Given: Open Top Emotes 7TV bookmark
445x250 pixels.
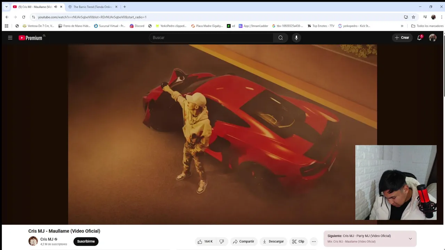Looking at the screenshot, I should click(321, 26).
